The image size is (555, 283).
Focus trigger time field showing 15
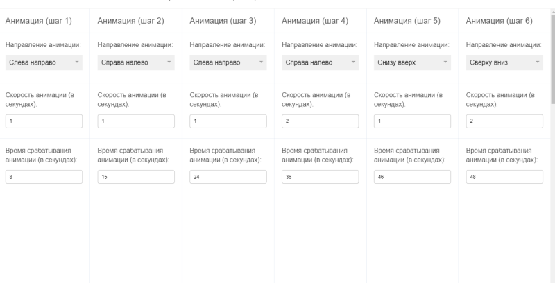click(x=136, y=176)
